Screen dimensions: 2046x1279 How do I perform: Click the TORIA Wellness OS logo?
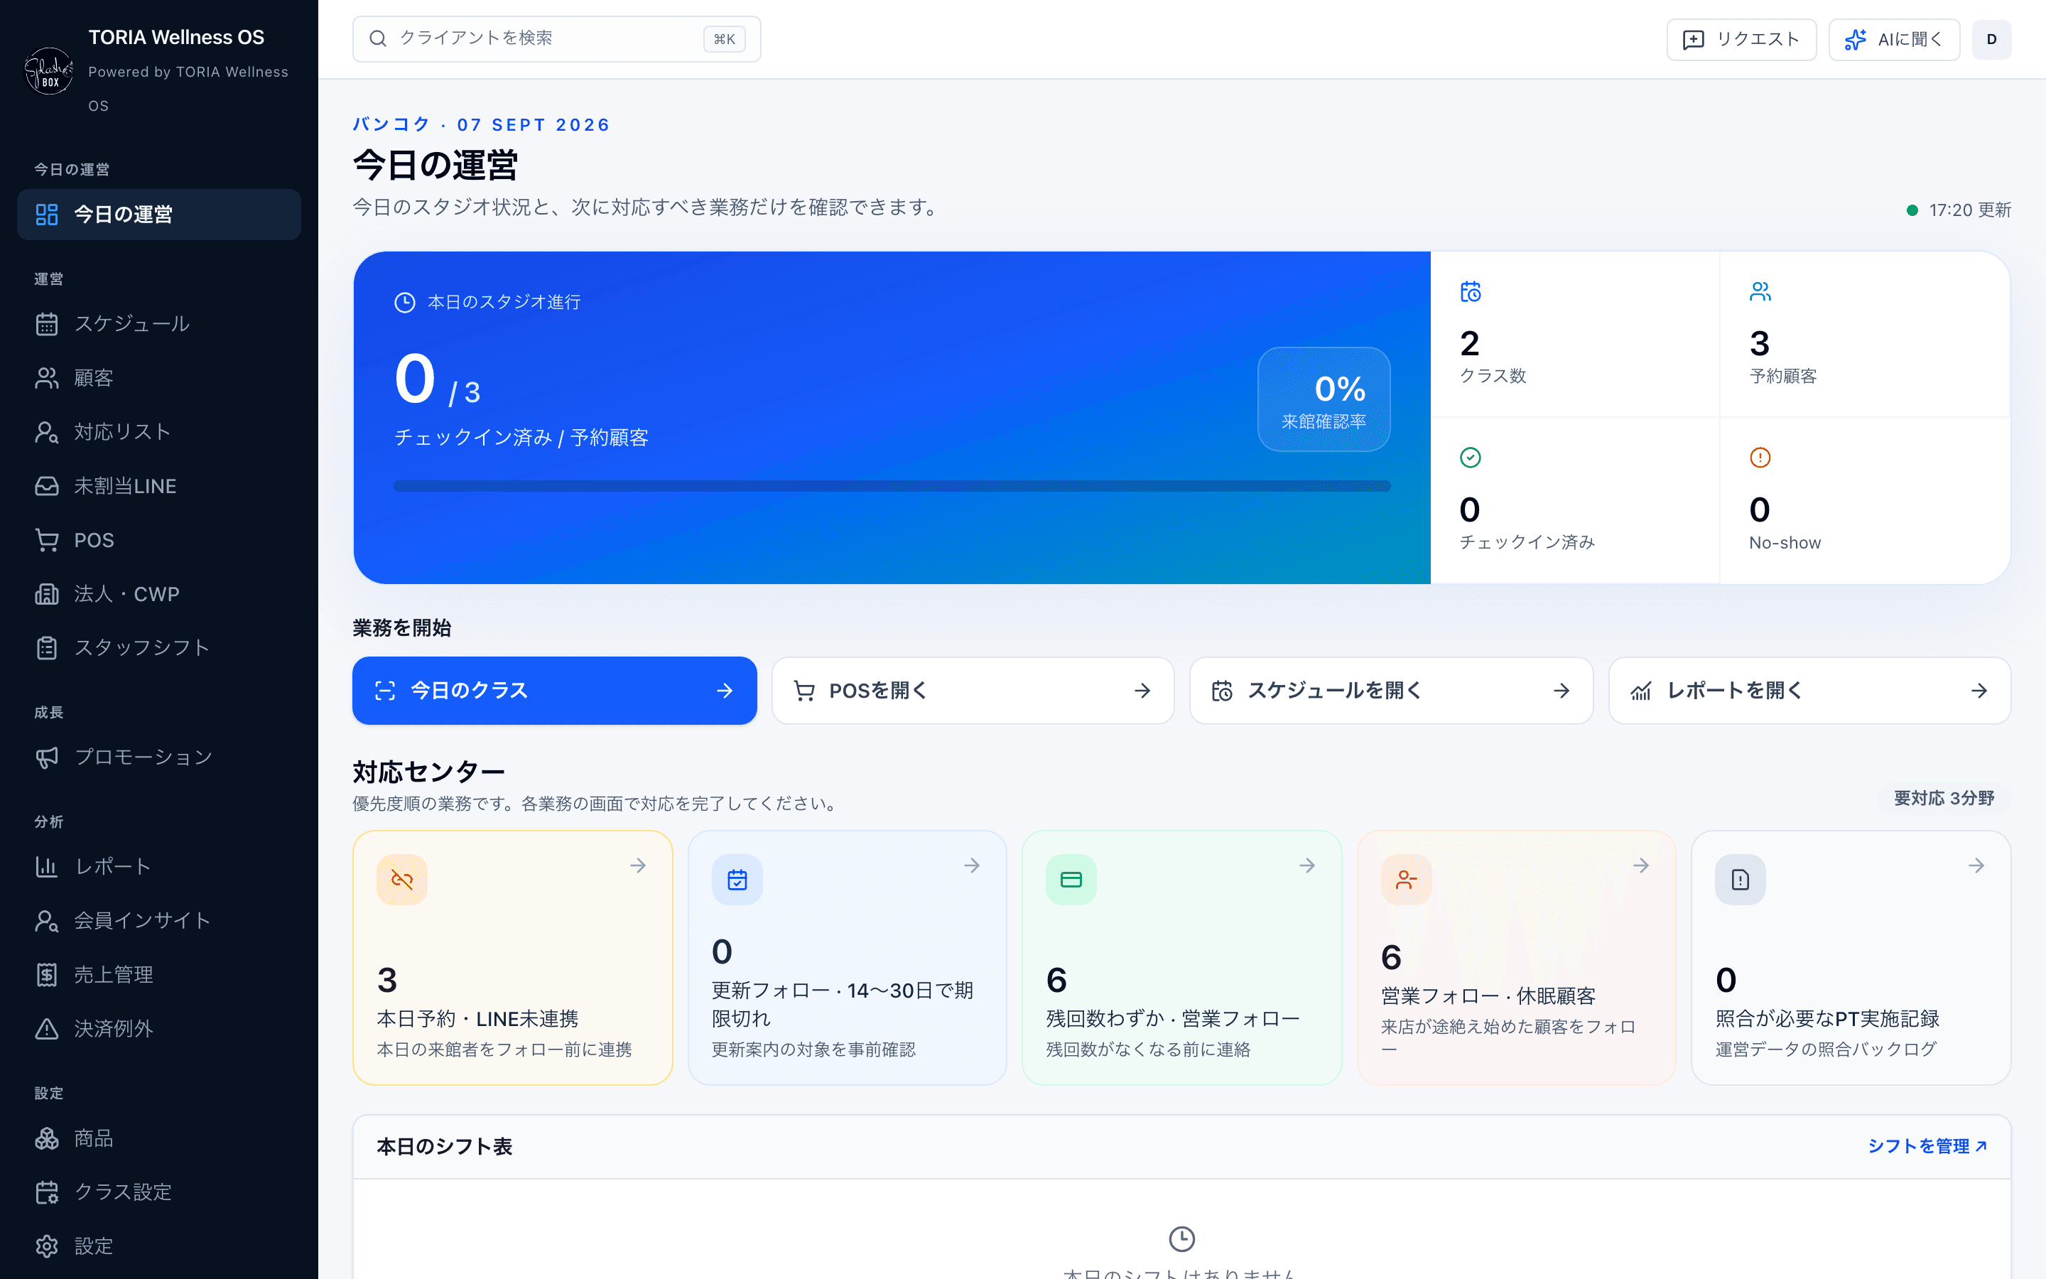(x=49, y=71)
